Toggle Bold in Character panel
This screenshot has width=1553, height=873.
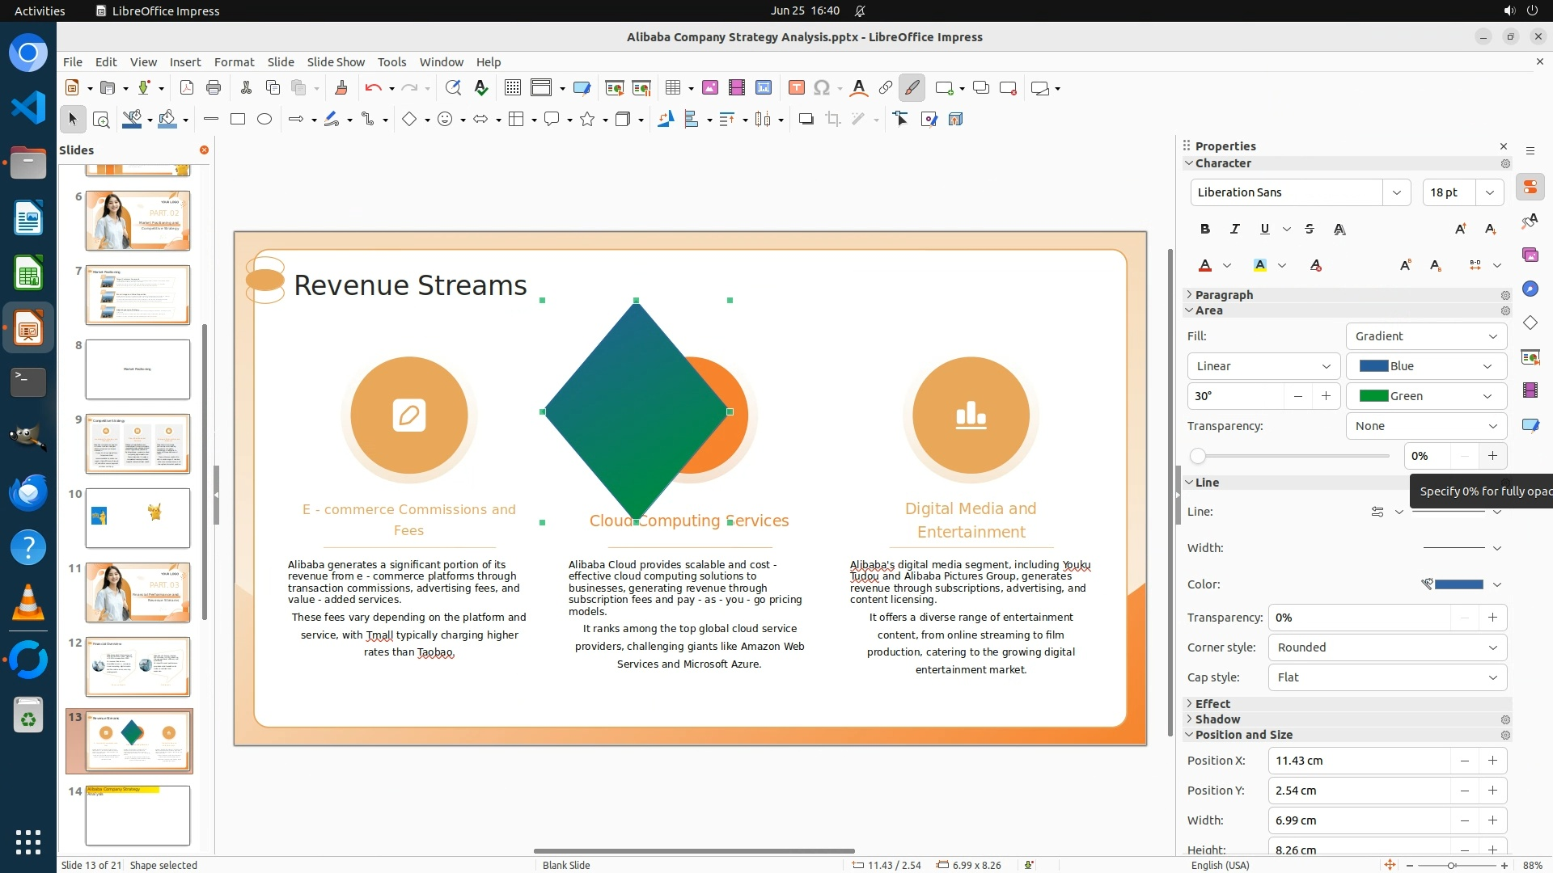click(1205, 230)
